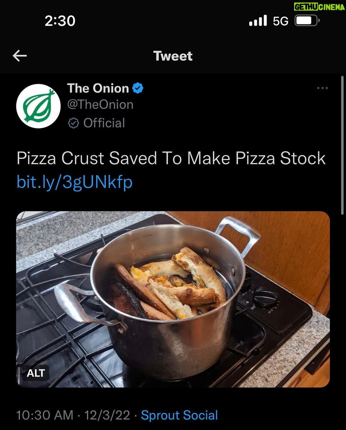Tap the Tweet header title
This screenshot has height=430, width=346.
tap(173, 56)
